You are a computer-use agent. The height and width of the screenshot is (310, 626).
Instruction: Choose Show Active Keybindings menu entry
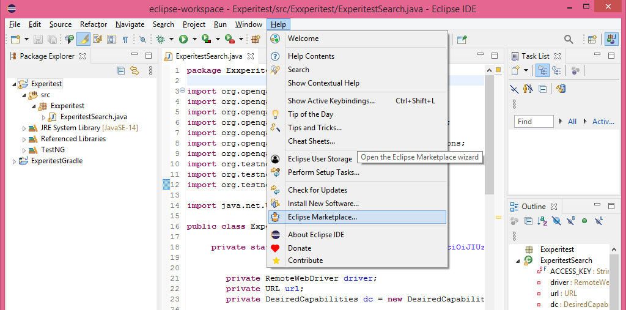357,101
